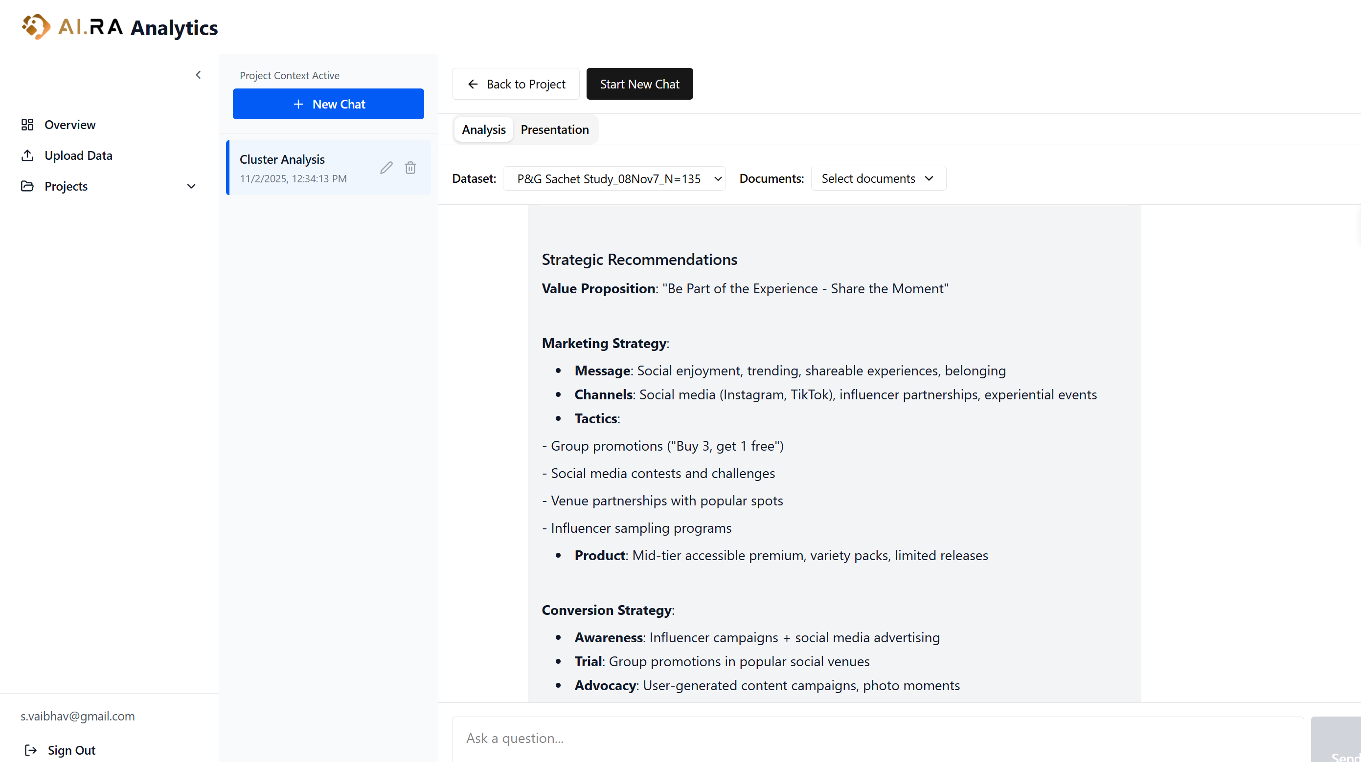The width and height of the screenshot is (1361, 762).
Task: Expand the Projects menu chevron
Action: click(x=191, y=186)
